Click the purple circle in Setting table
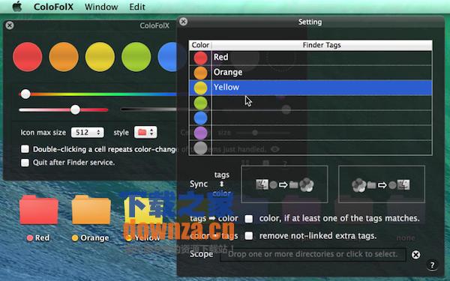Viewport: 450px width, 281px height. pyautogui.click(x=200, y=133)
